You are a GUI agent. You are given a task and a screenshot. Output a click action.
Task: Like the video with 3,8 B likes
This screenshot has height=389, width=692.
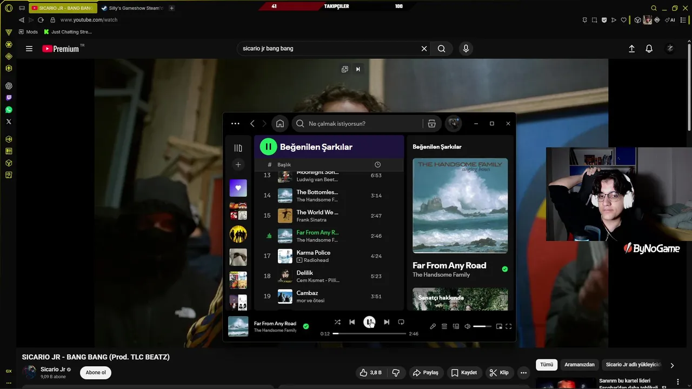coord(370,372)
